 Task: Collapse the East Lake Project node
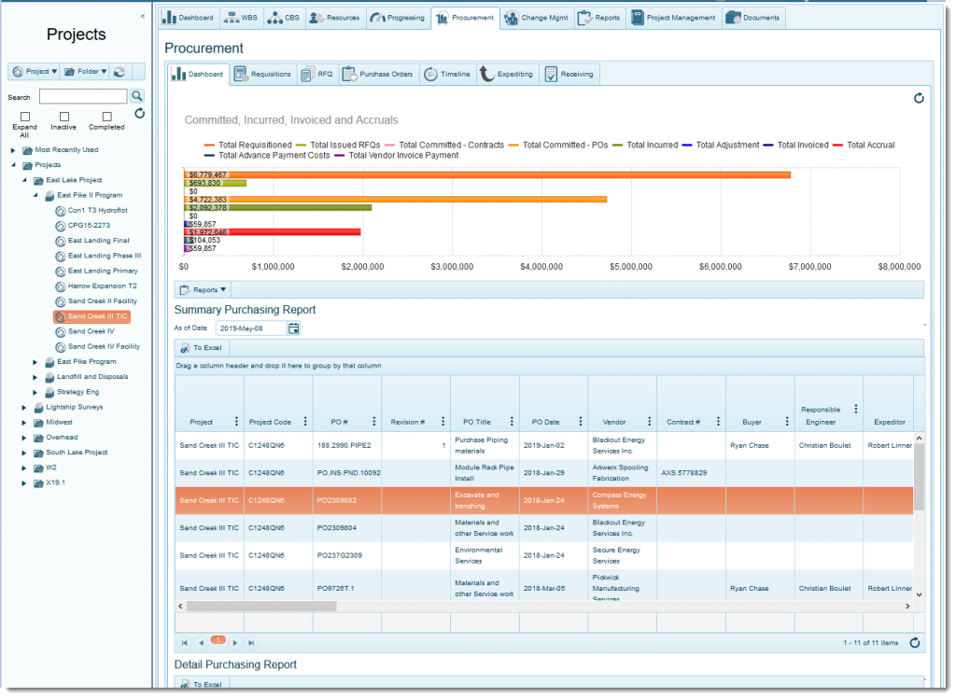pos(23,179)
